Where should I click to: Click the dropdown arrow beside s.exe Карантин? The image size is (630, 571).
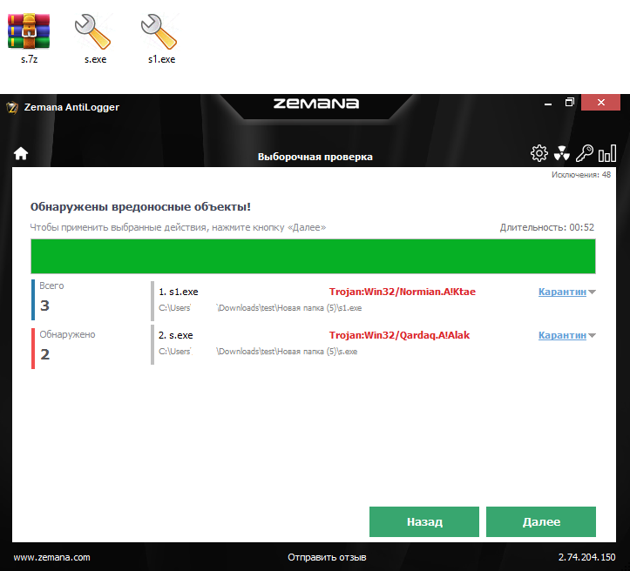tap(592, 335)
